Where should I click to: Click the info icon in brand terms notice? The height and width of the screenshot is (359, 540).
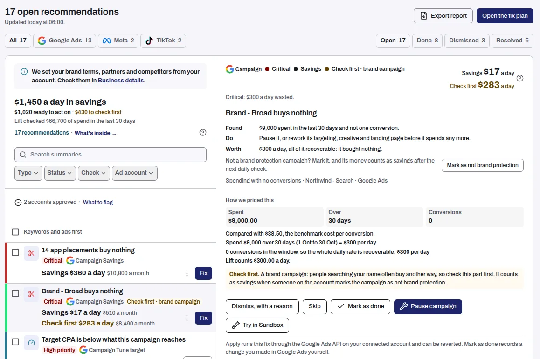24,72
